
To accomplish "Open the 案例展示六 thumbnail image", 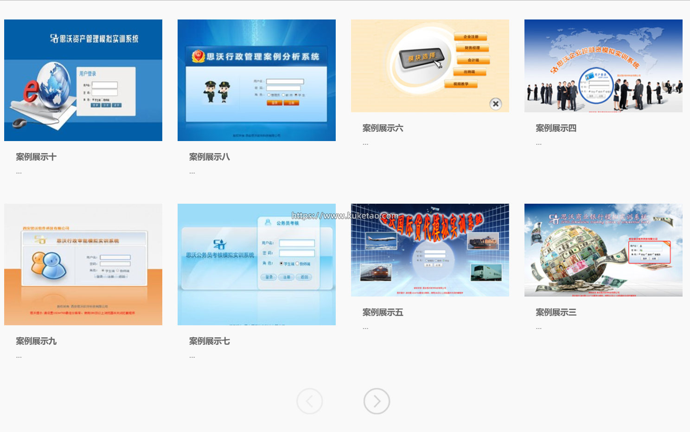I will pos(430,66).
